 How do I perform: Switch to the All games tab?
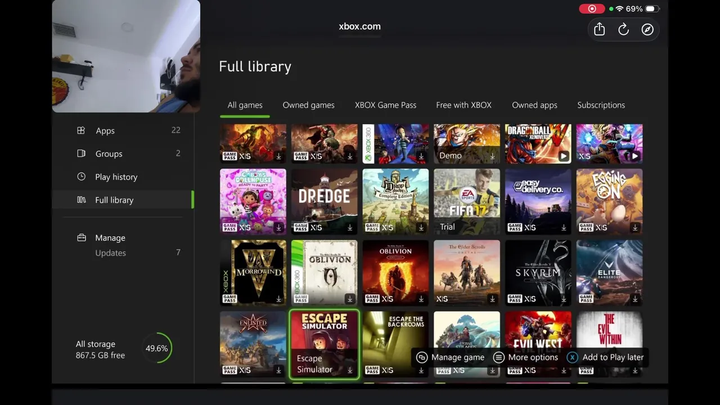click(245, 105)
